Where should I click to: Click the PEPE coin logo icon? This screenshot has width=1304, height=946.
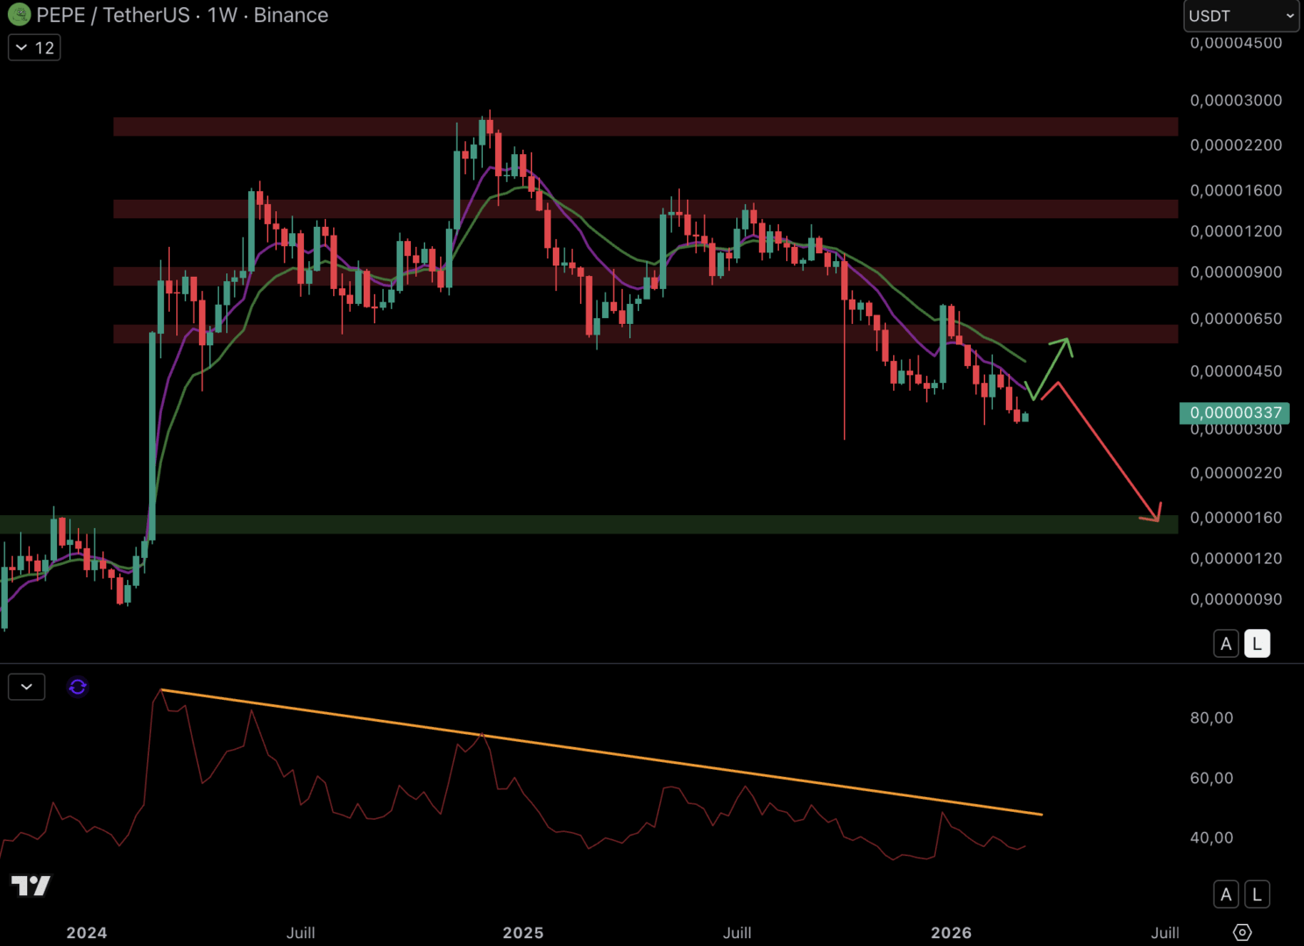[x=18, y=15]
